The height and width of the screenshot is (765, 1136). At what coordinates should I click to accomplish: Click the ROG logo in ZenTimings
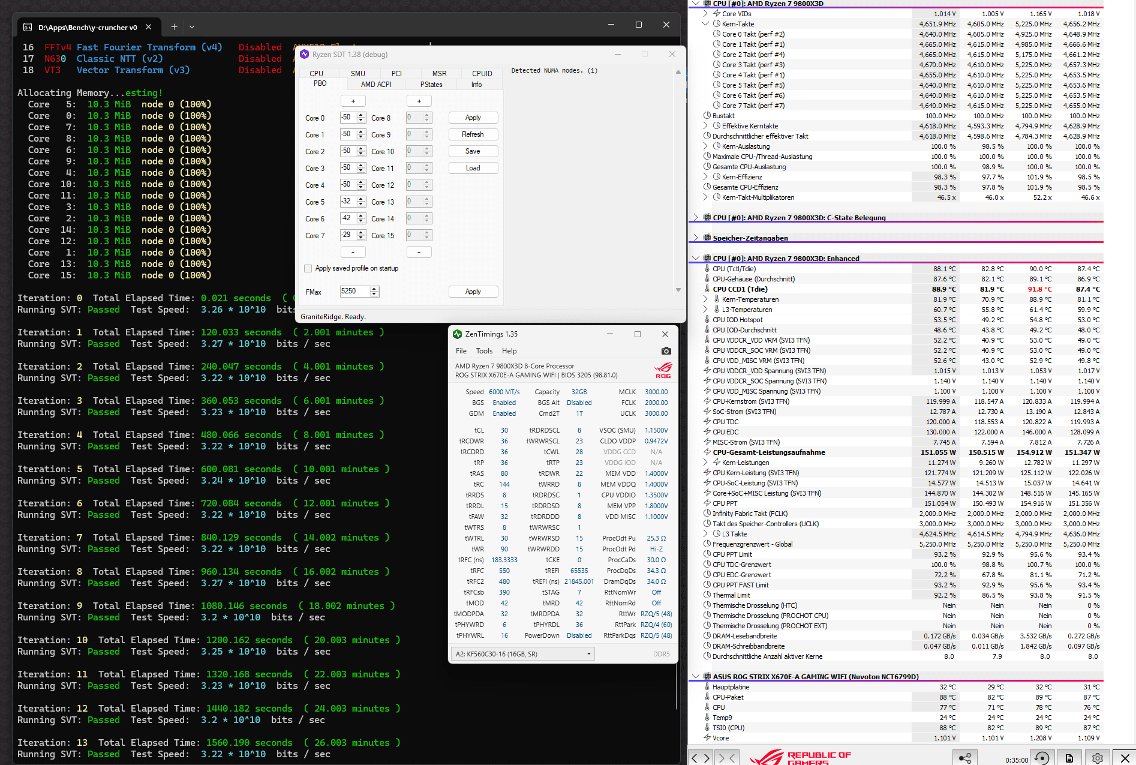click(x=663, y=370)
